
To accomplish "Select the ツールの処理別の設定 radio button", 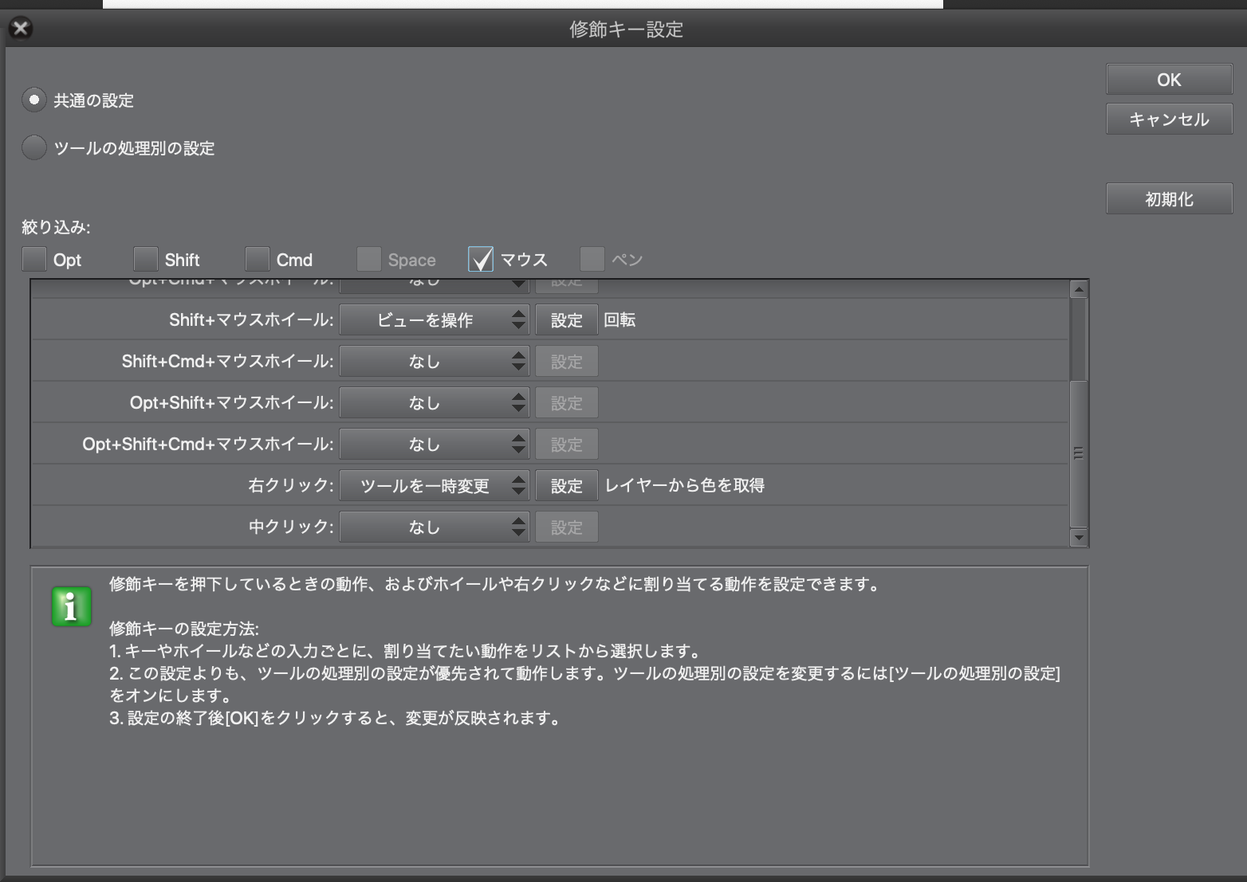I will pos(33,148).
